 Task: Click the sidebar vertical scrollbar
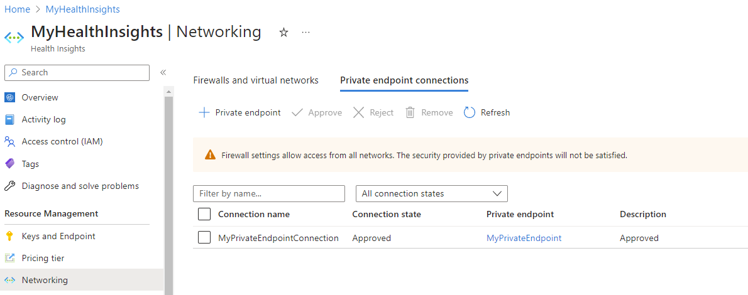pos(168,195)
